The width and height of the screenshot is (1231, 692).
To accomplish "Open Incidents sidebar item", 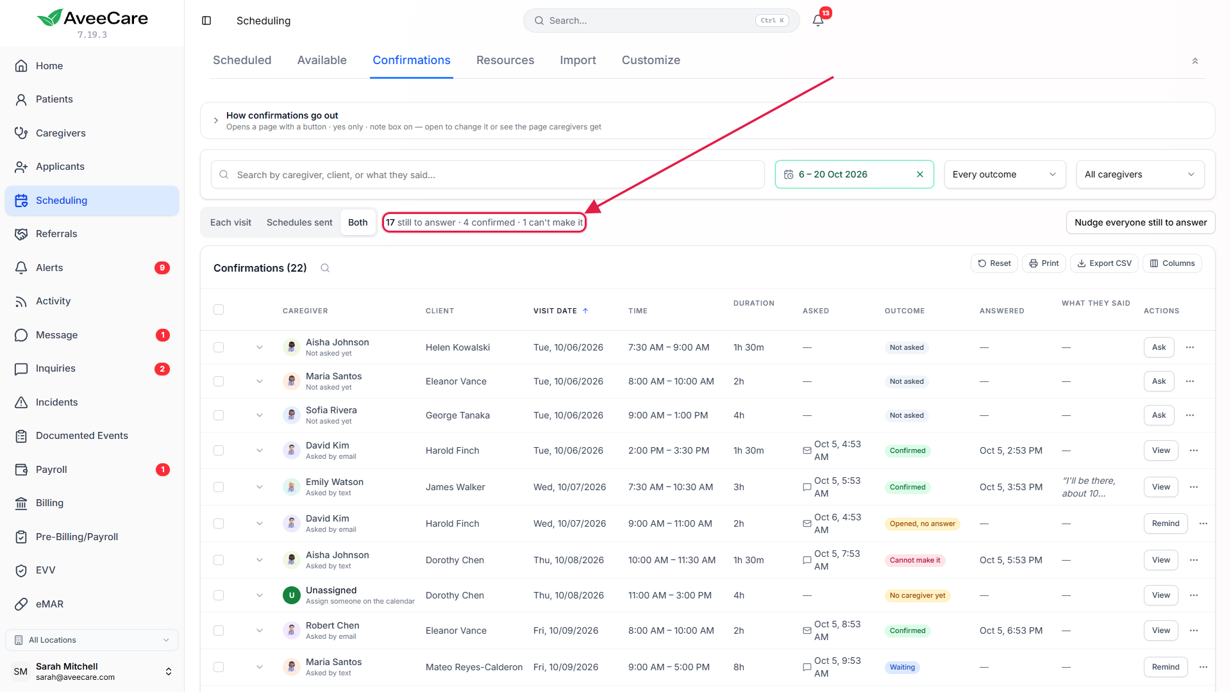I will 92,402.
